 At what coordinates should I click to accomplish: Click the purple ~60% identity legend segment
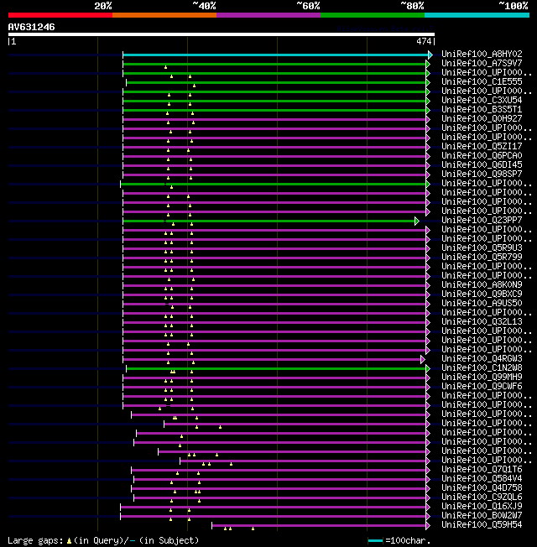click(268, 15)
